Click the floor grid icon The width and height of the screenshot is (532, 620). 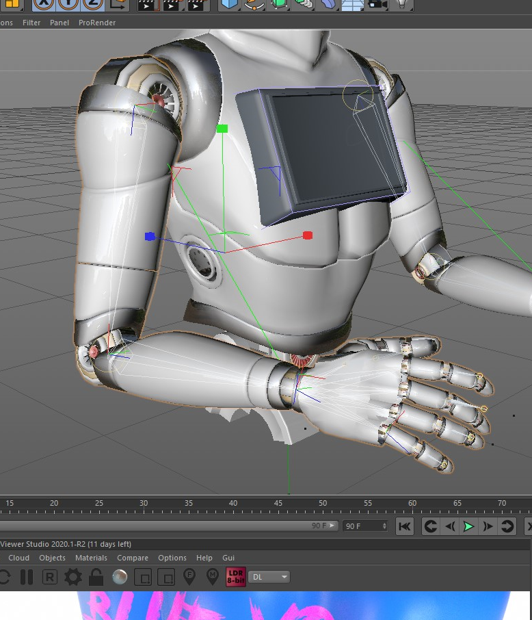(352, 3)
